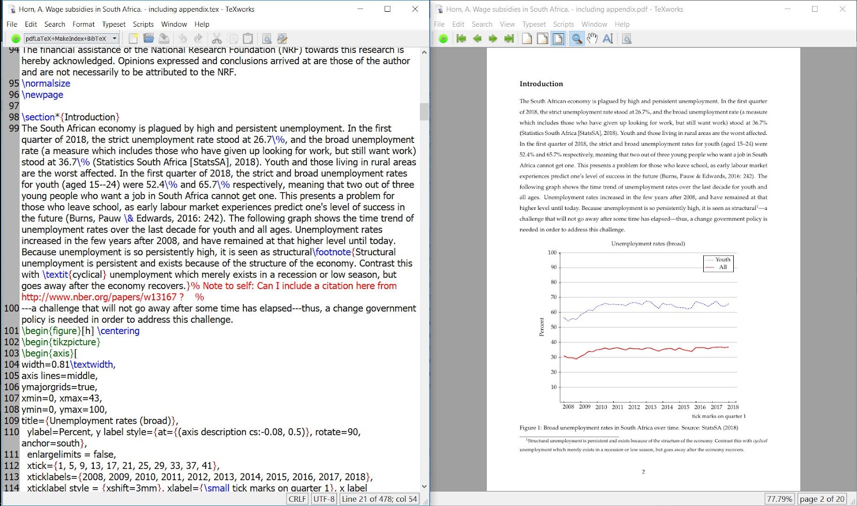Go to the previous page of the PDF
857x506 pixels.
coord(477,39)
